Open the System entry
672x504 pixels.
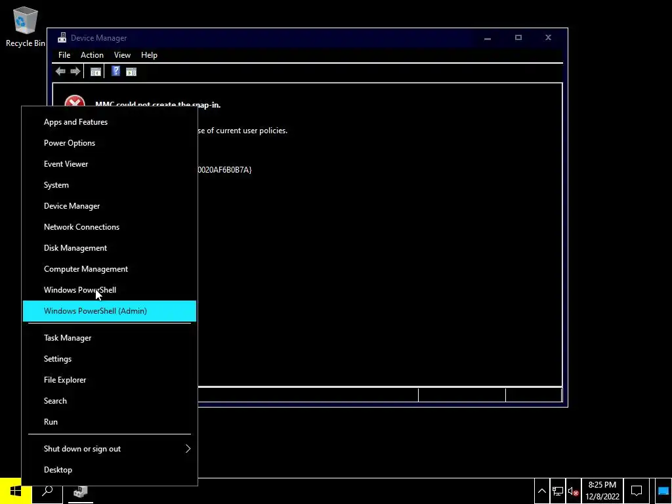pyautogui.click(x=110, y=185)
